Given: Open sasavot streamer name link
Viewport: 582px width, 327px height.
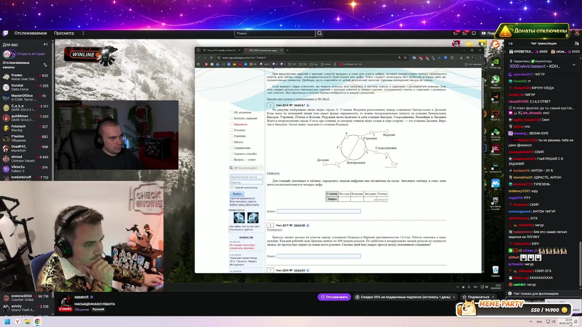Looking at the screenshot, I should [x=81, y=297].
